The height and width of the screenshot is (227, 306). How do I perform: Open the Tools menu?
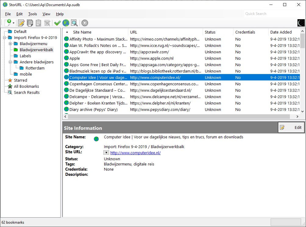pyautogui.click(x=33, y=14)
